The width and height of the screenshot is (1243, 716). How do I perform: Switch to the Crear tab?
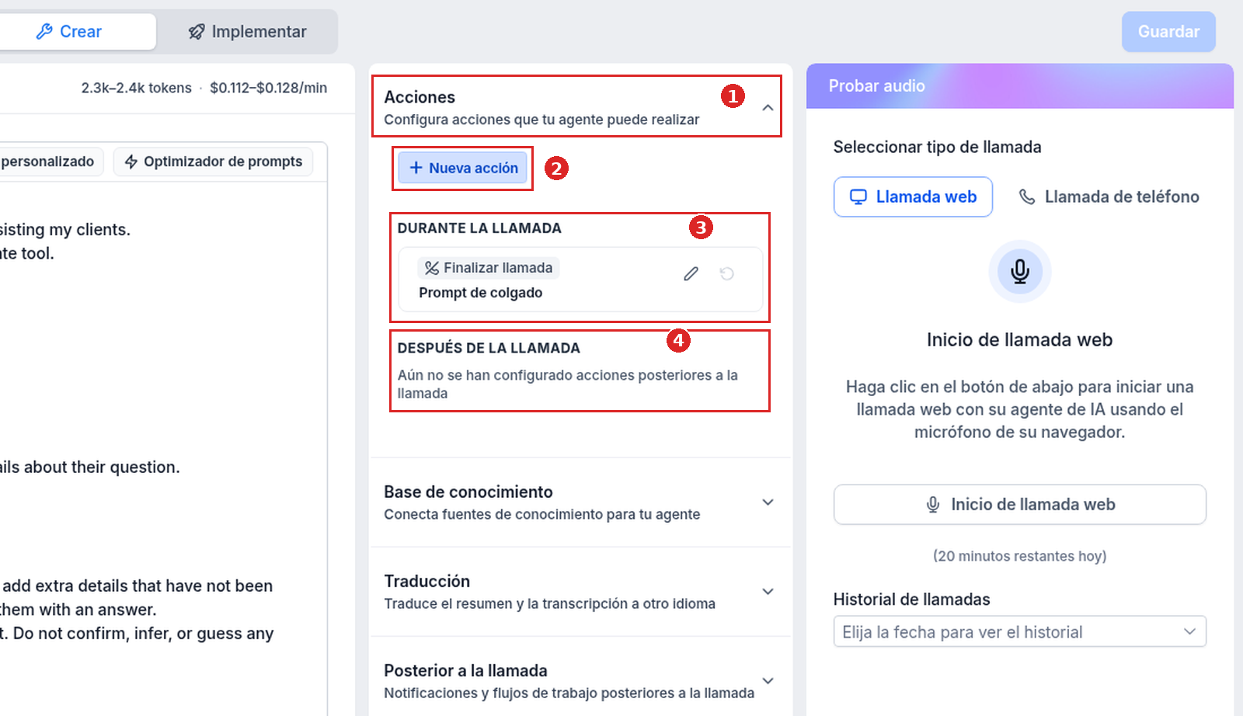click(x=69, y=32)
